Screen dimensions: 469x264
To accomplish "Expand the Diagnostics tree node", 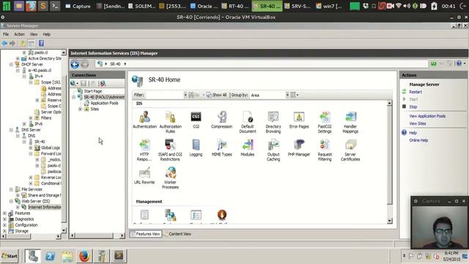I will click(4, 219).
